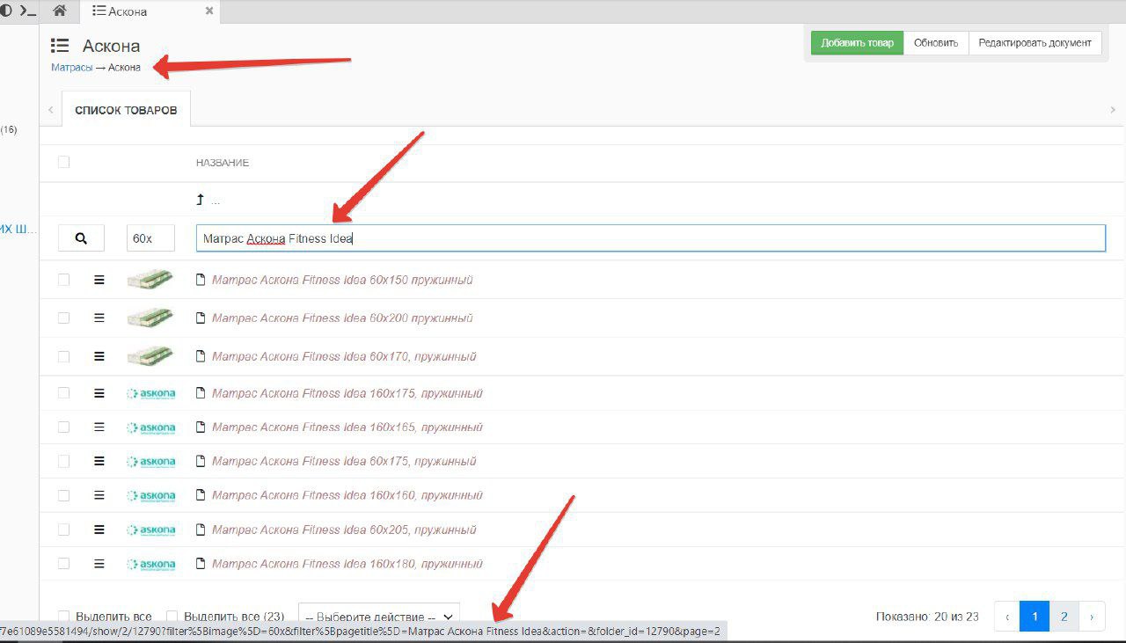Screen dimensions: 1126x643
Task: Open Матрас Аскона Fitness idea 60x150 пружинный
Action: pos(342,280)
